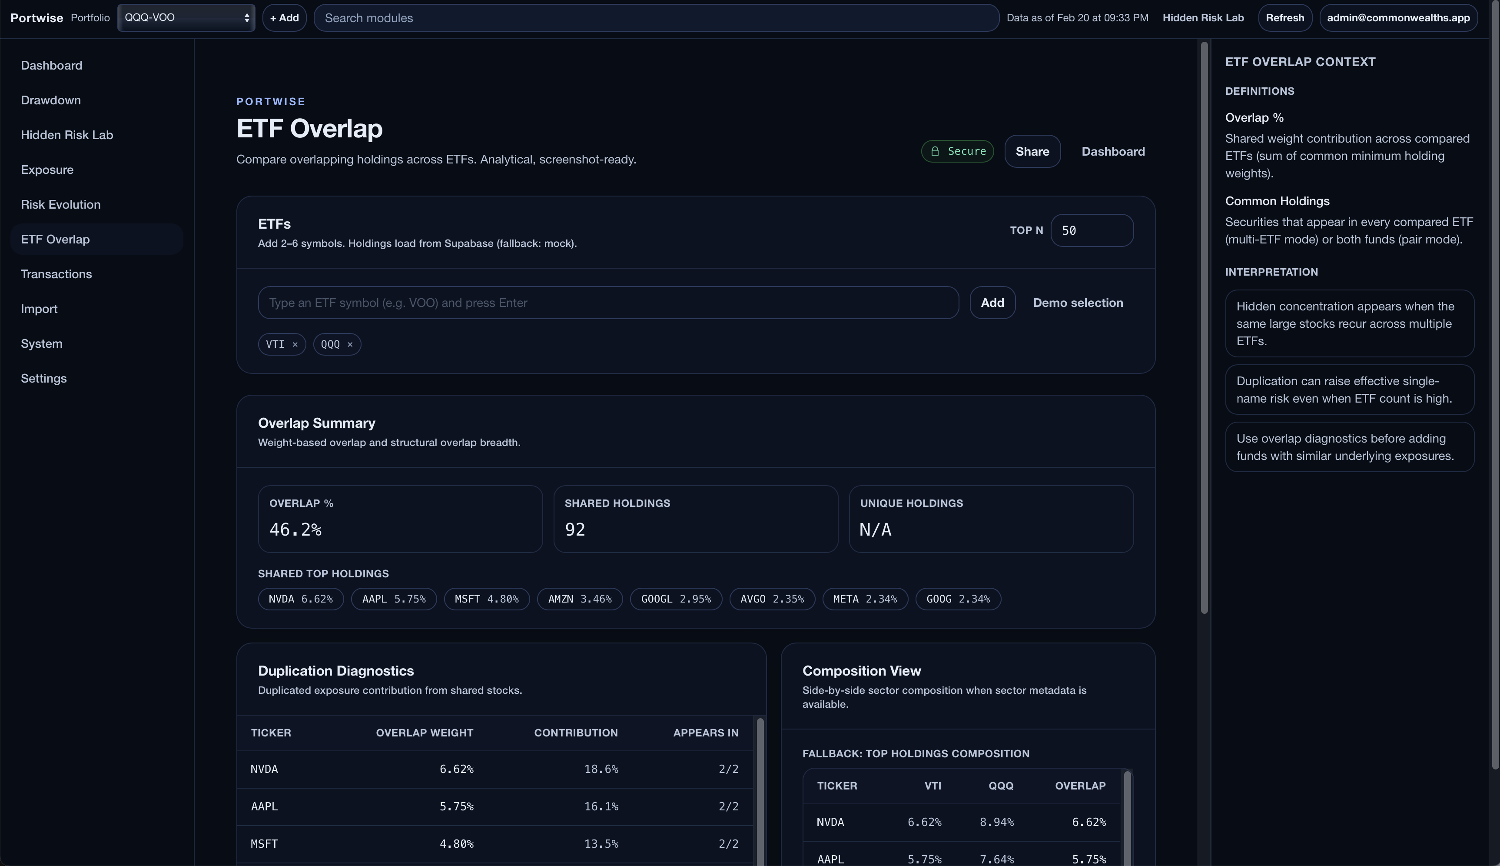This screenshot has height=866, width=1500.
Task: Open the admin@commonwealths.app account menu
Action: [1398, 17]
